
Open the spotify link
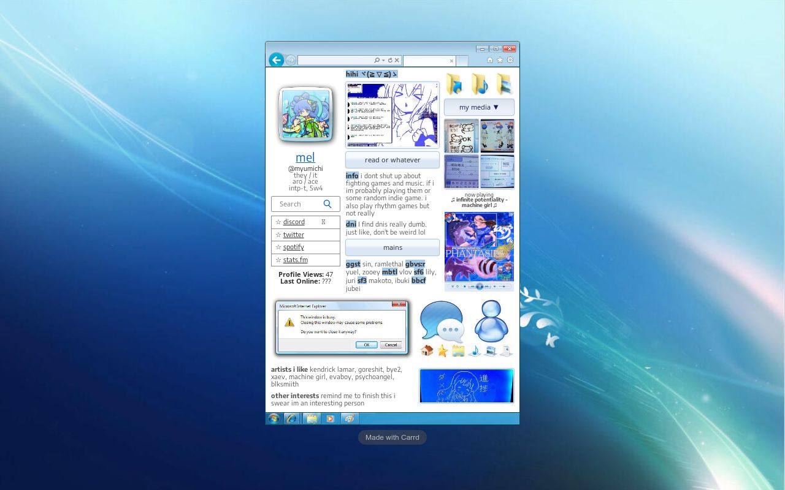(293, 247)
